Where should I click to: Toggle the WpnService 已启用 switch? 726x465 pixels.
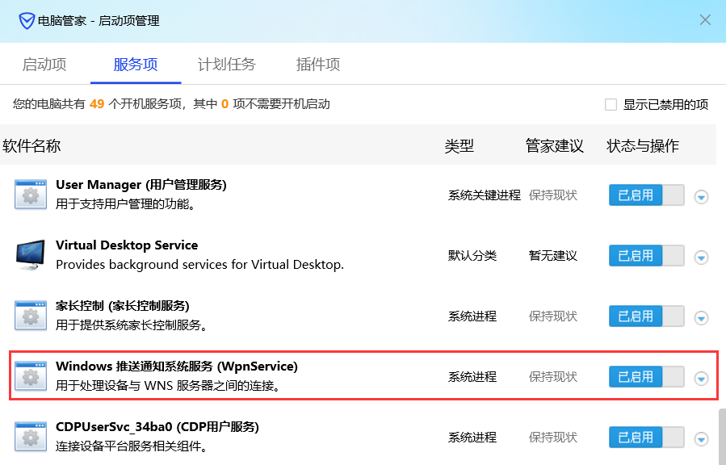tap(646, 377)
